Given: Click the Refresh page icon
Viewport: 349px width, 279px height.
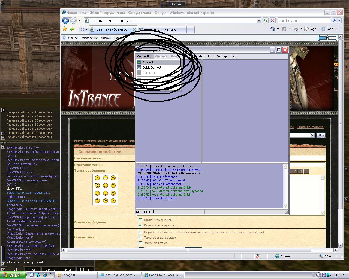Looking at the screenshot, I should 265,20.
